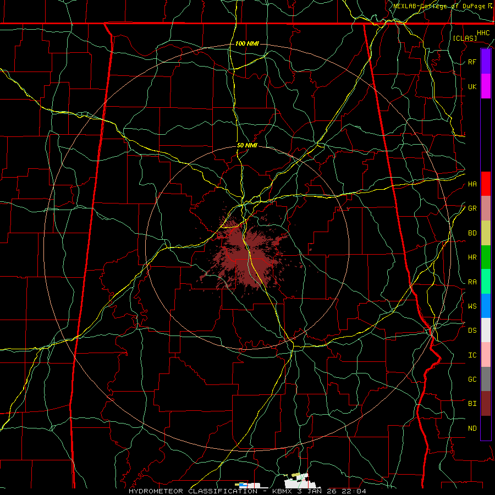Click the HHC product label
The image size is (495, 495).
pos(483,33)
